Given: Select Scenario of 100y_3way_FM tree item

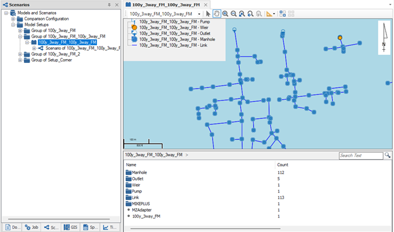Looking at the screenshot, I should coord(82,48).
